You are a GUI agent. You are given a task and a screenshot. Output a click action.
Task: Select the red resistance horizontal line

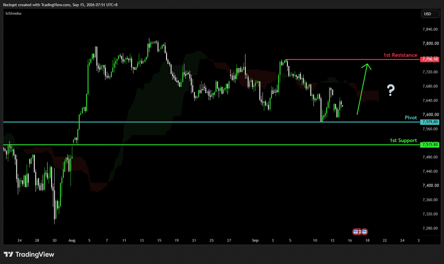[353, 59]
